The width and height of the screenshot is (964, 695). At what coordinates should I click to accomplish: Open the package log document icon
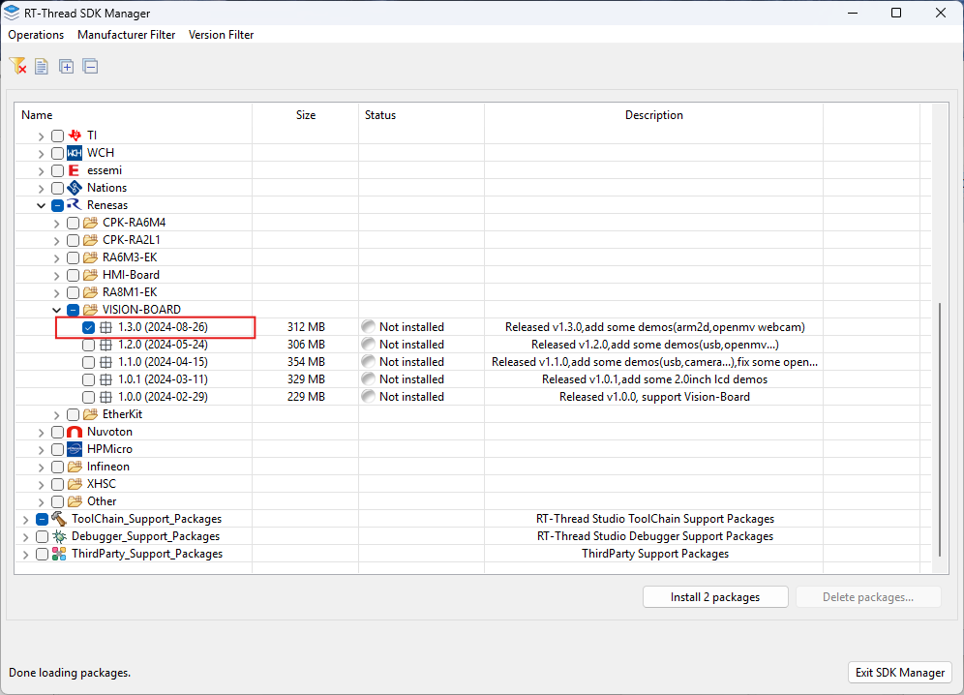click(x=41, y=66)
